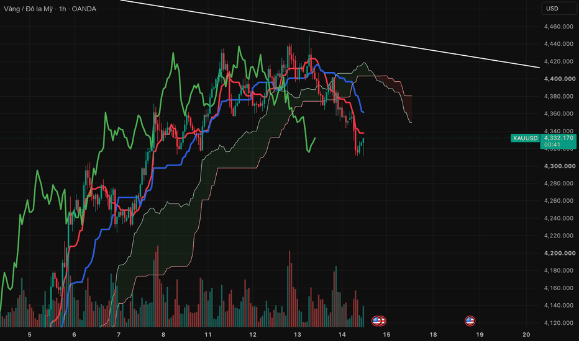Click date label 11 on time axis
Screen dimensions: 579x341
point(208,335)
